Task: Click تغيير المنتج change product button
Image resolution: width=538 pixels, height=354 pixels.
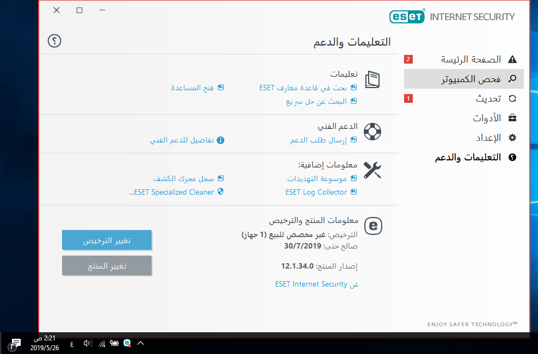Action: [x=107, y=265]
